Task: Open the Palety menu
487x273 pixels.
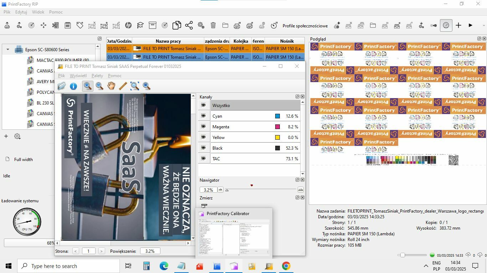Action: pyautogui.click(x=97, y=76)
